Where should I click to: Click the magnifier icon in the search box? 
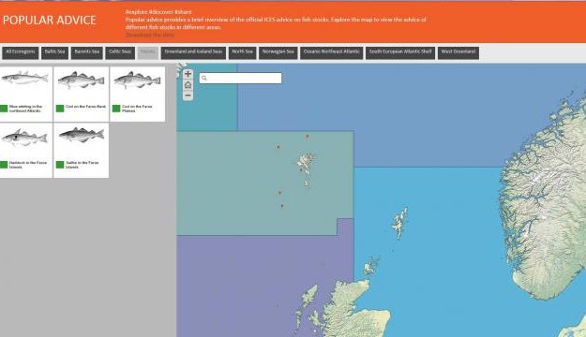click(x=204, y=78)
